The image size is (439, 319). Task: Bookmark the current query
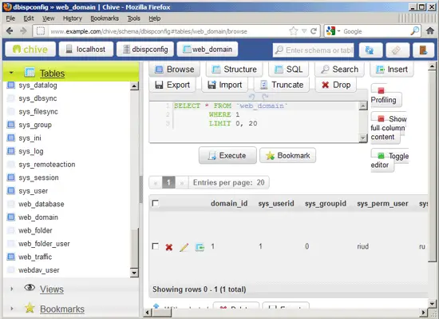(x=287, y=155)
